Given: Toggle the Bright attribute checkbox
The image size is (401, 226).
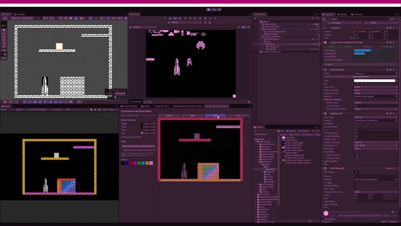Looking at the screenshot, I should (x=122, y=150).
